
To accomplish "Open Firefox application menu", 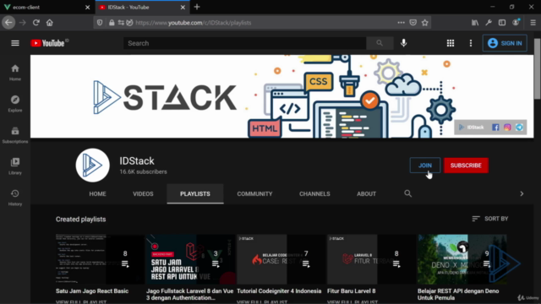I will point(533,23).
